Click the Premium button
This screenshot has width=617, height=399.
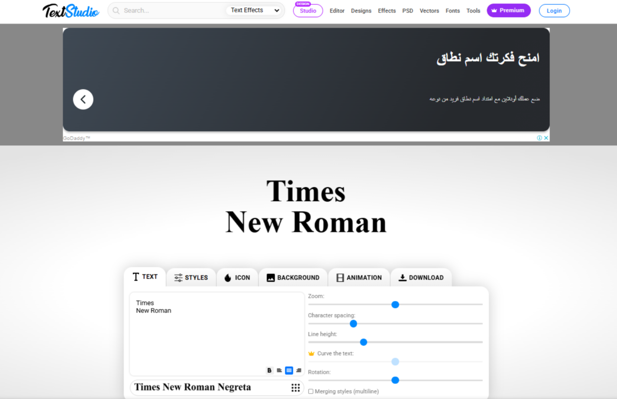pos(508,10)
